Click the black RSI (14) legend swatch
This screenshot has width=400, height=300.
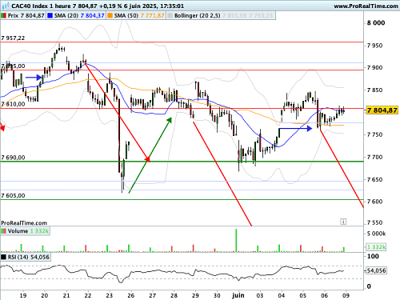coord(4,257)
